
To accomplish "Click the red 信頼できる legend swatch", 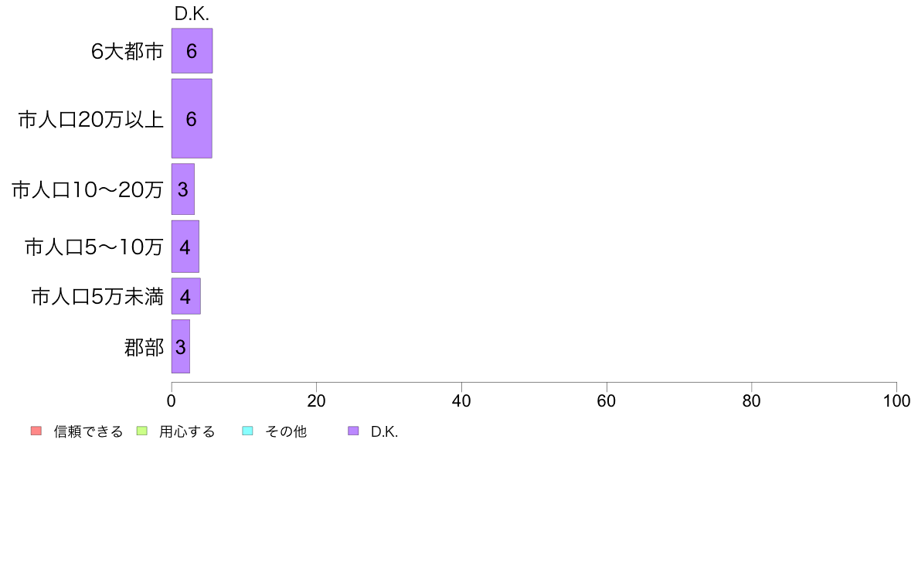I will 36,431.
